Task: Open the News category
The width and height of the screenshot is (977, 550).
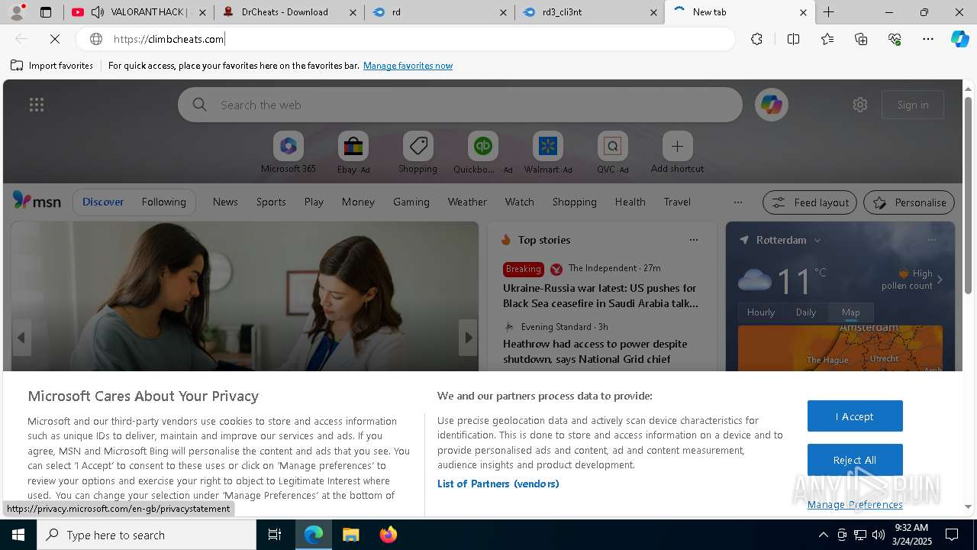Action: point(225,202)
